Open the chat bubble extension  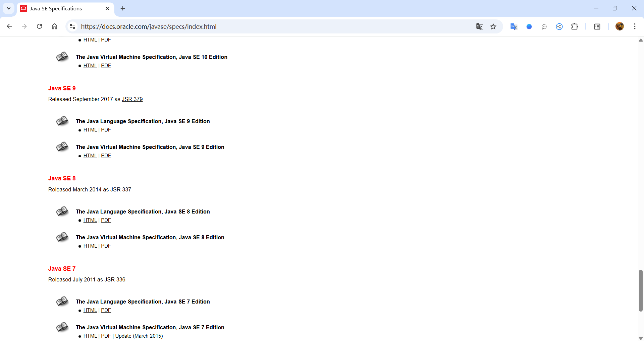[544, 26]
